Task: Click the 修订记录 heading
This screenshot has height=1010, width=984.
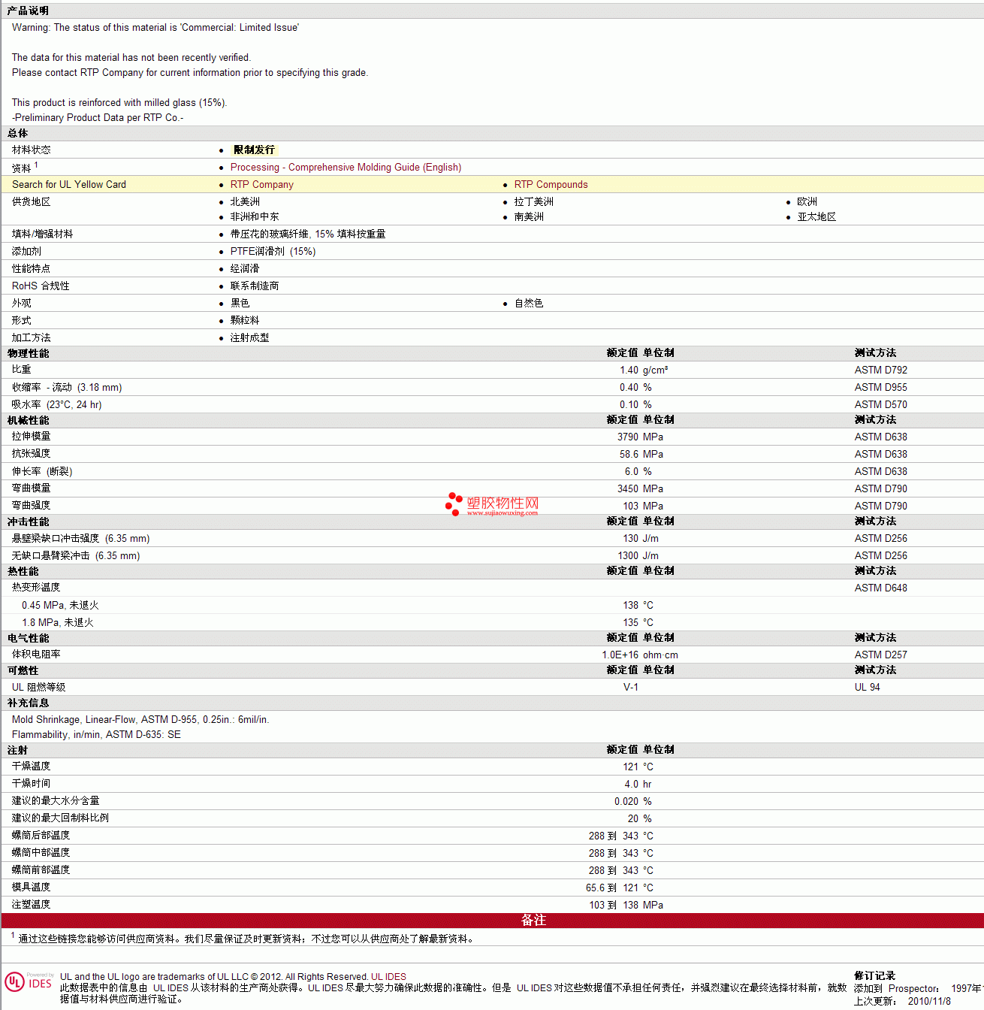Action: click(874, 976)
